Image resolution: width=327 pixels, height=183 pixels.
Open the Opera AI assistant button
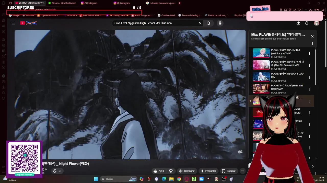tap(317, 10)
